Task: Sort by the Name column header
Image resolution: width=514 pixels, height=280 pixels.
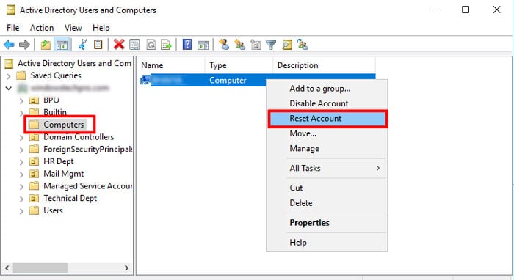Action: pyautogui.click(x=171, y=65)
